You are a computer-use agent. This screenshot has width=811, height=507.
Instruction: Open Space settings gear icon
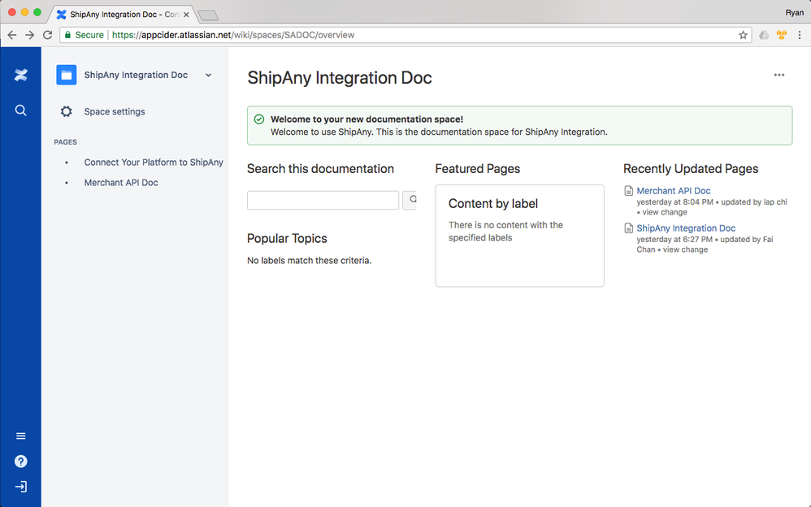tap(66, 111)
